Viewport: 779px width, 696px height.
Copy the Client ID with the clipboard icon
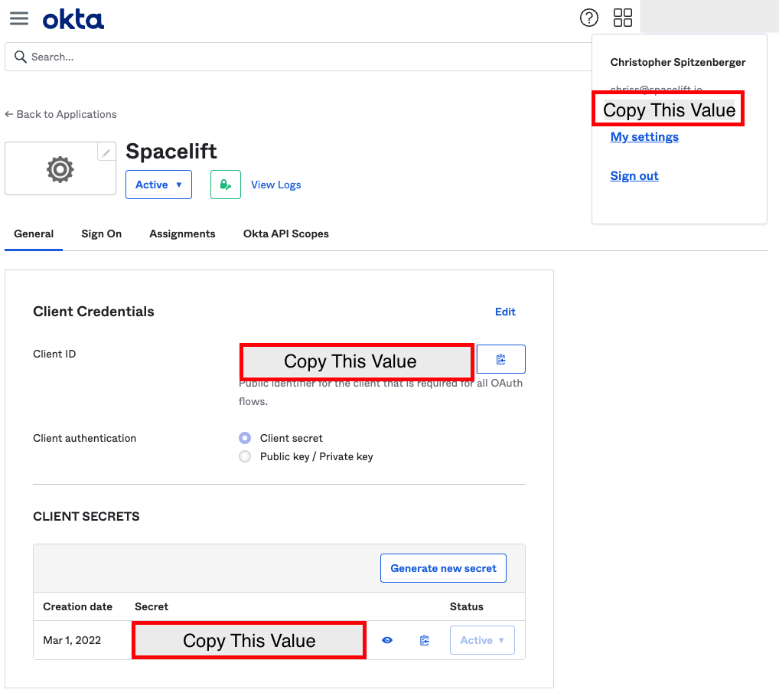click(x=500, y=358)
